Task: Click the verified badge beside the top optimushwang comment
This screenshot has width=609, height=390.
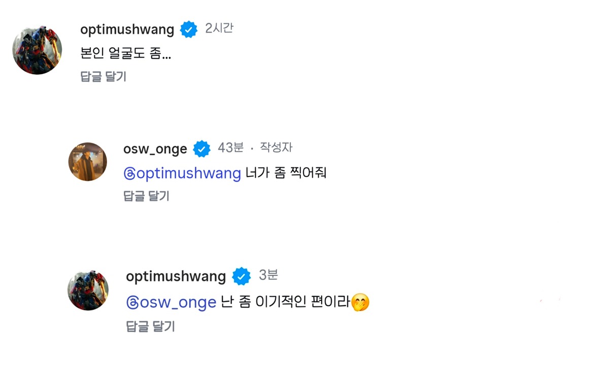Action: 189,30
